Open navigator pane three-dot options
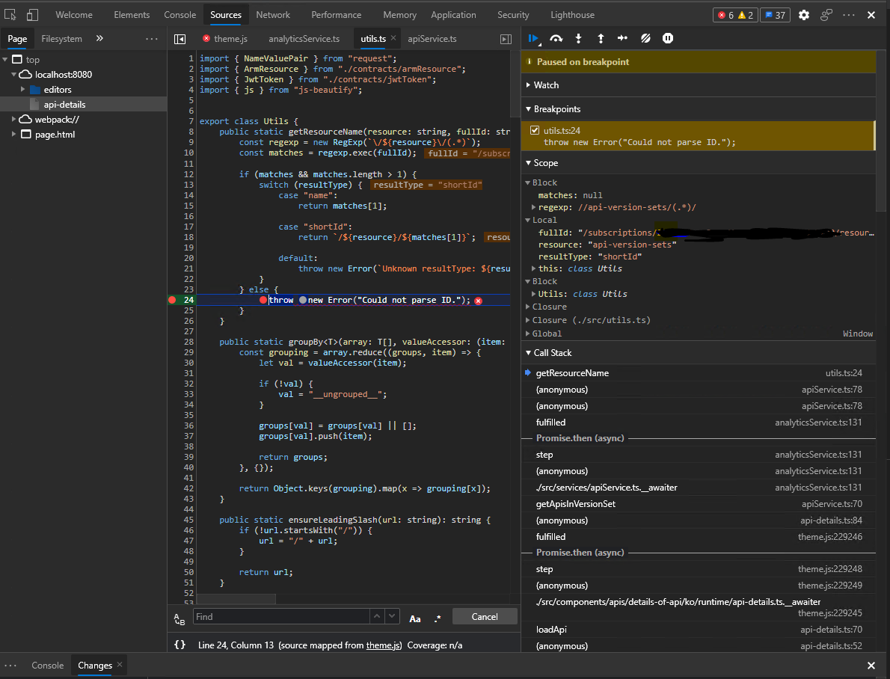890x679 pixels. tap(152, 39)
